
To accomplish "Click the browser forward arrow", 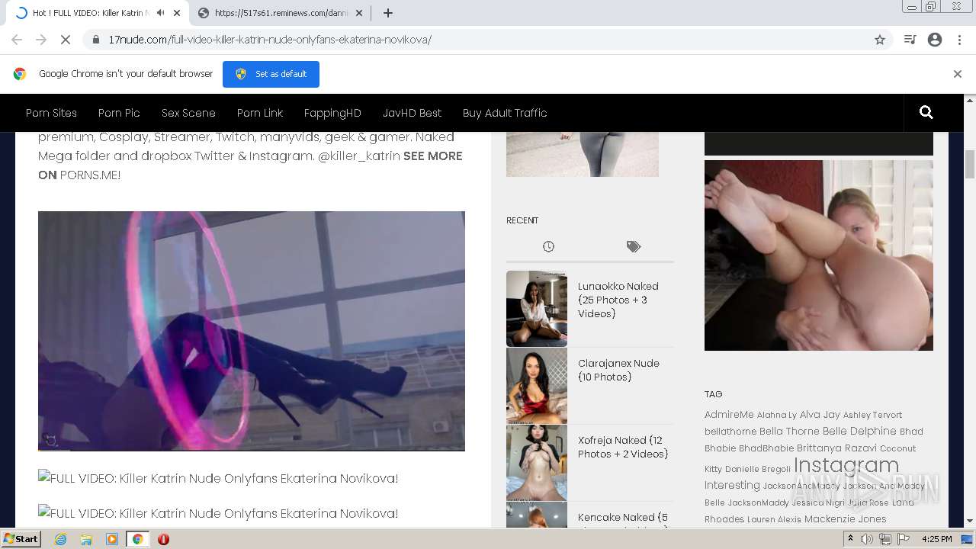I will click(x=41, y=40).
